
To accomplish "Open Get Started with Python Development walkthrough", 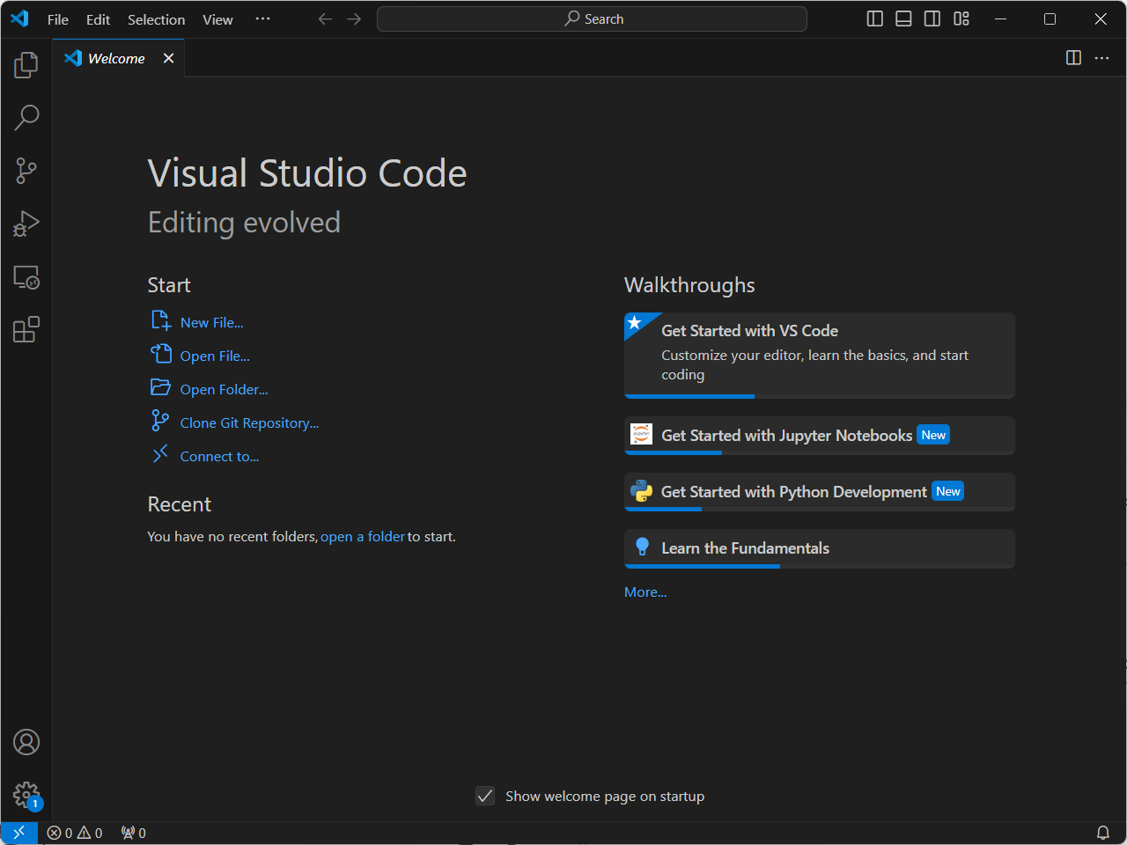I will [x=819, y=492].
